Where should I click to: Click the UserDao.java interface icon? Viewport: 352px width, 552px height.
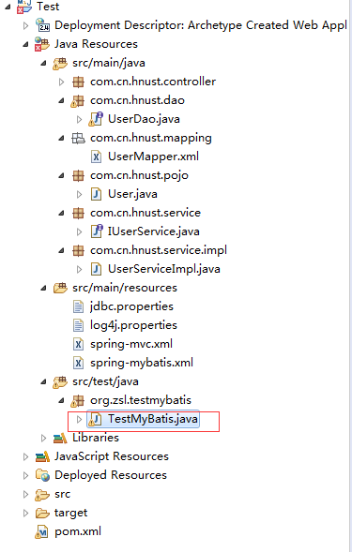click(x=96, y=119)
